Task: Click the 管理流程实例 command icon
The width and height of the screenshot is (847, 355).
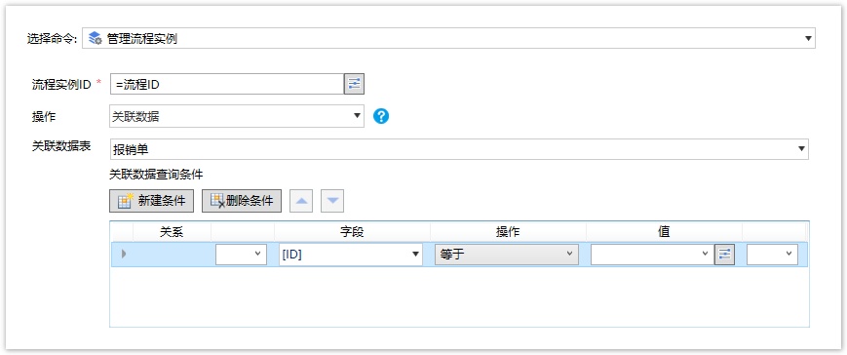Action: tap(96, 38)
